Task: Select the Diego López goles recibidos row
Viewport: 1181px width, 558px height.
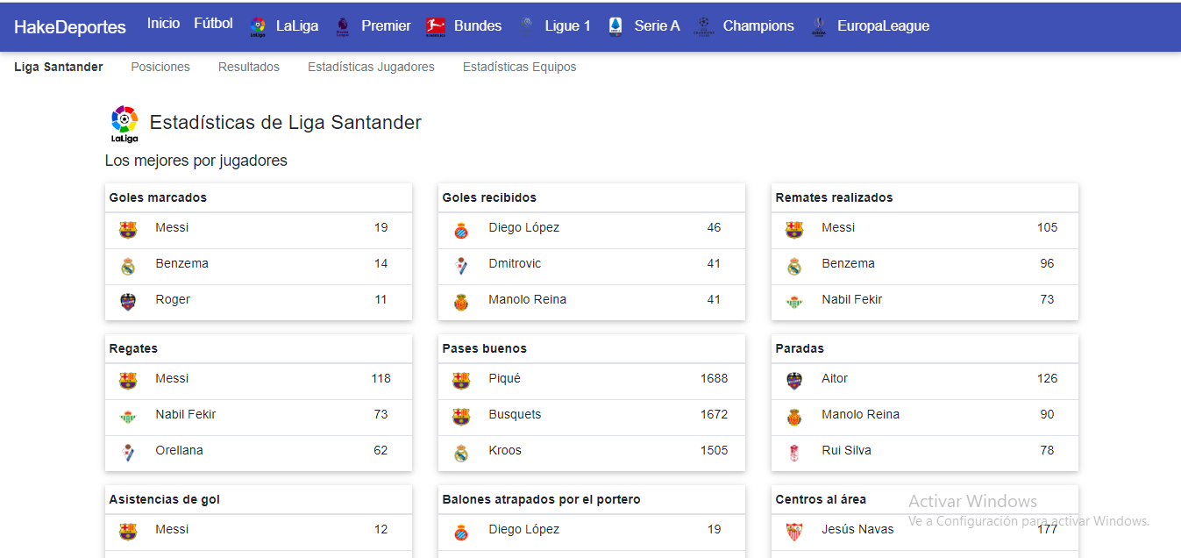Action: 591,228
